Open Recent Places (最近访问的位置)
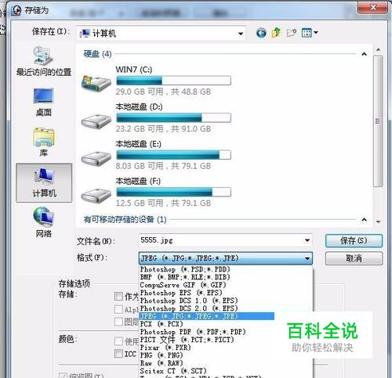Image resolution: width=392 pixels, height=378 pixels. 44,62
